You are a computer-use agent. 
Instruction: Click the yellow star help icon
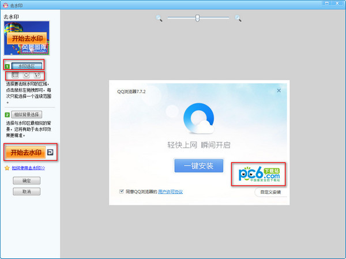point(7,168)
